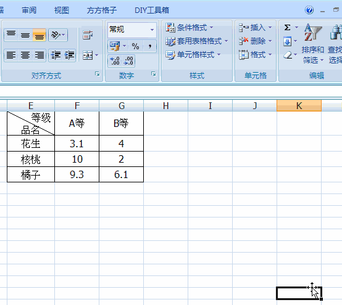Click decrease decimal places icon
This screenshot has height=305, width=342.
pos(128,61)
